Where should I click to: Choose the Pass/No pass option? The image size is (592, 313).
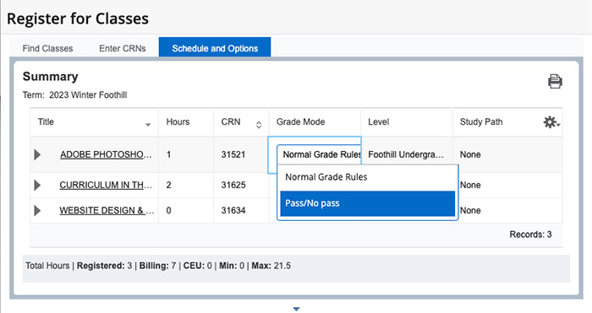367,203
